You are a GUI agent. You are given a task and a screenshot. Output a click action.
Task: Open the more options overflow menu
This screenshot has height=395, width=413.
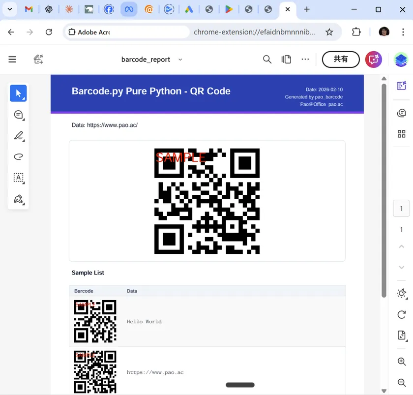tap(305, 59)
